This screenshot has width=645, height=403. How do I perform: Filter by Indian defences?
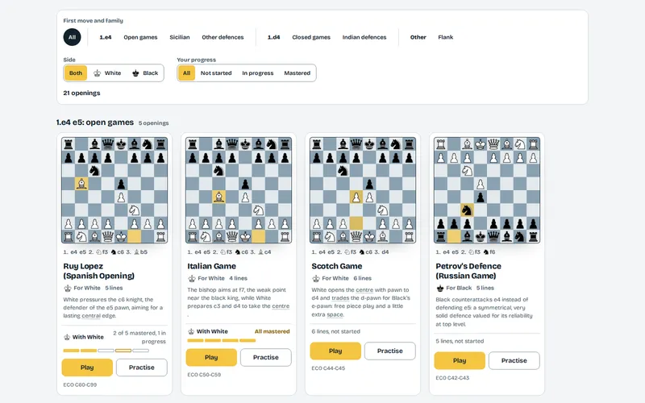click(364, 37)
